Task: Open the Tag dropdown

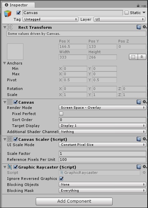Action: 50,19
